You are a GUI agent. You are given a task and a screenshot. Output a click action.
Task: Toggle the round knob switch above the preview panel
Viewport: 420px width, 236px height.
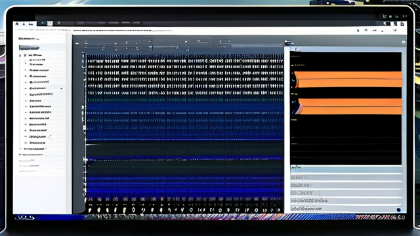coord(289,42)
